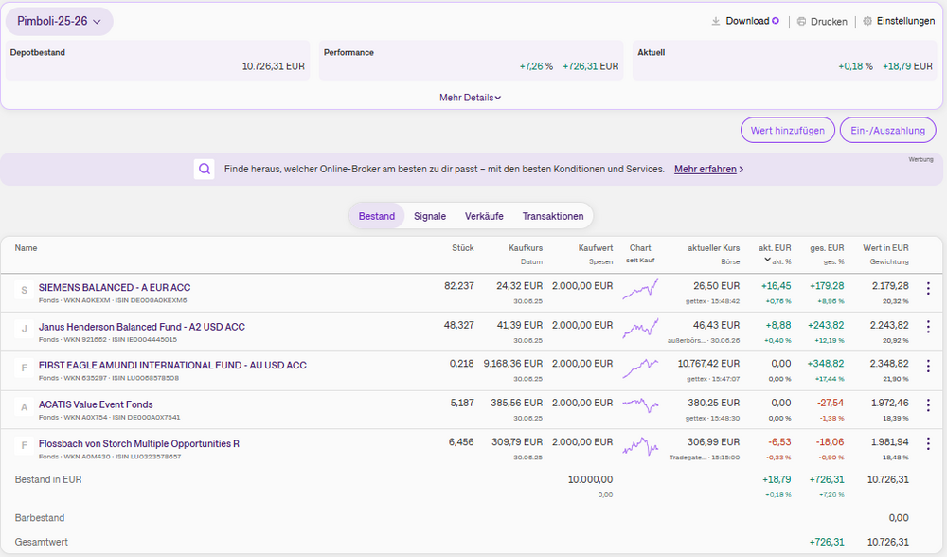Open three-dot menu for Flossbach von Storch row
The image size is (947, 557).
tap(928, 443)
